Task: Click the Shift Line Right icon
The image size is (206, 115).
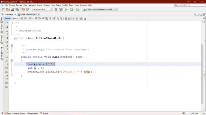Action: pyautogui.click(x=69, y=19)
